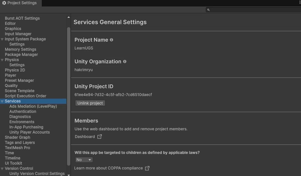Screen dimensions: 301x176
Task: Open Physics 2D settings
Action: pyautogui.click(x=15, y=70)
